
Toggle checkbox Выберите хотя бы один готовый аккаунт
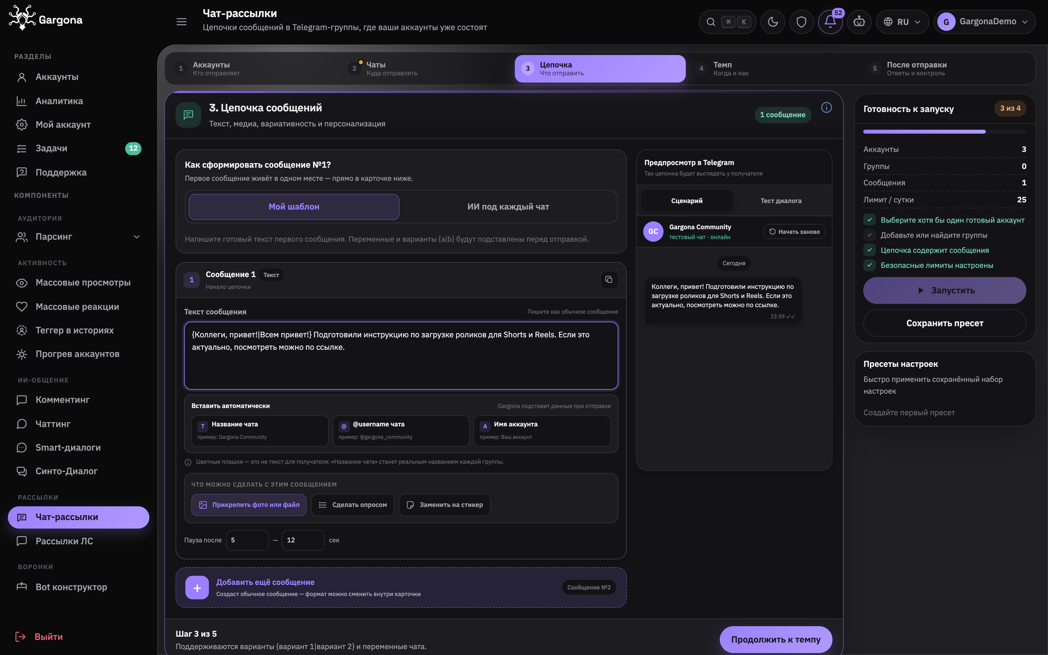[x=869, y=220]
